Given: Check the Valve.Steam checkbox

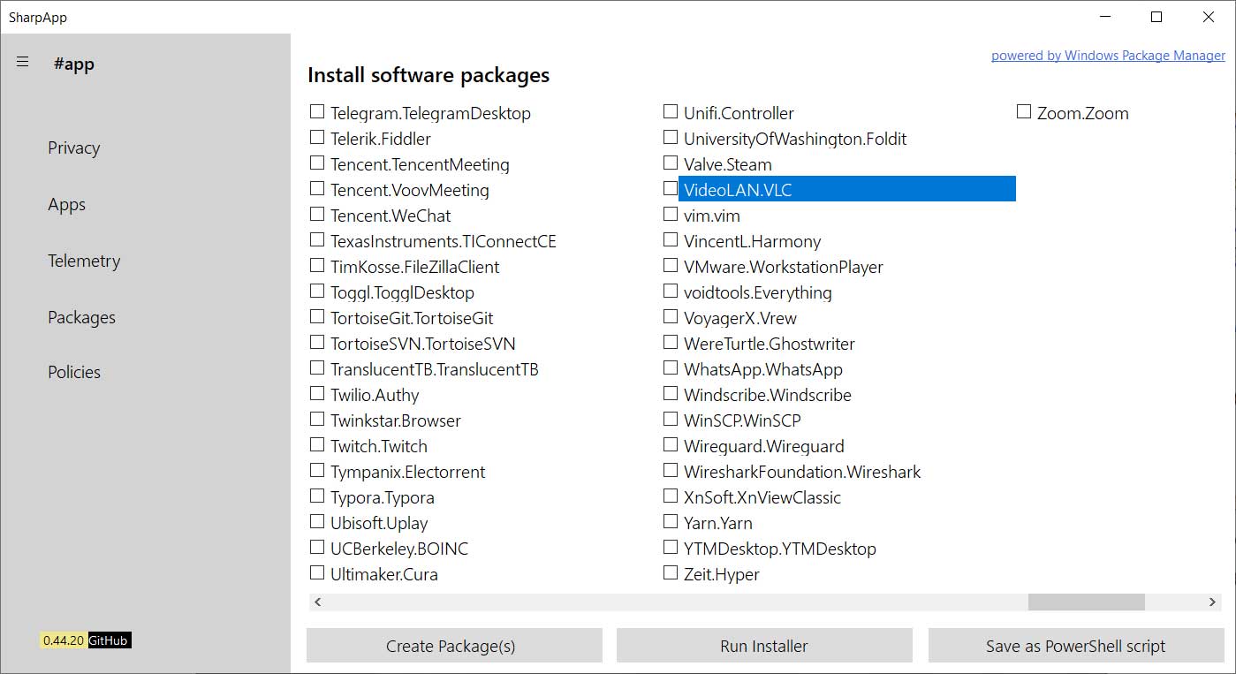Looking at the screenshot, I should [x=671, y=163].
